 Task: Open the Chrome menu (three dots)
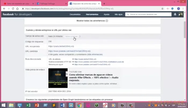(x=185, y=9)
